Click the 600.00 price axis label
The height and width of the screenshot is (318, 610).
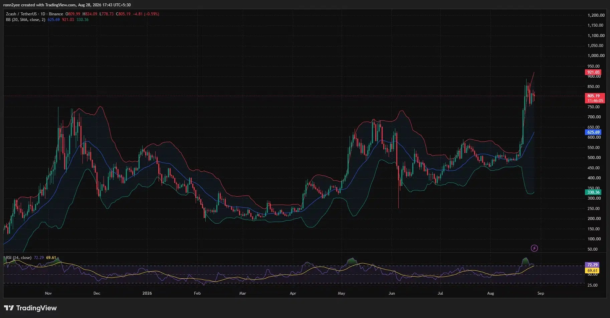pyautogui.click(x=594, y=137)
